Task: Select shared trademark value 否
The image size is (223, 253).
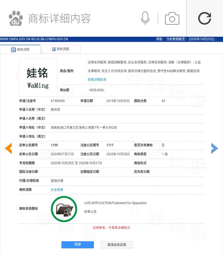Action: 163,145
